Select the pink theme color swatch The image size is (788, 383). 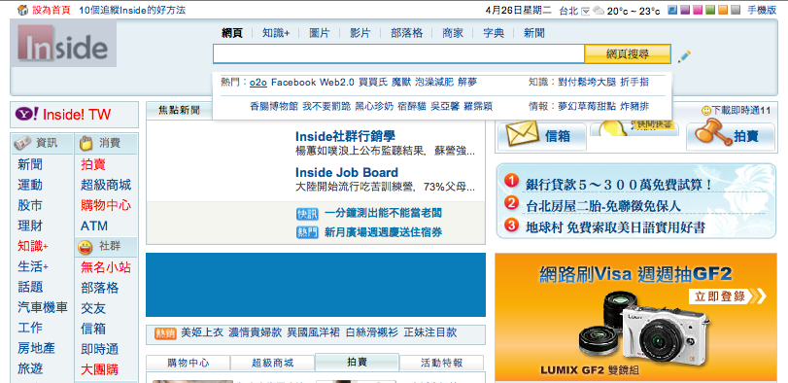tap(698, 10)
